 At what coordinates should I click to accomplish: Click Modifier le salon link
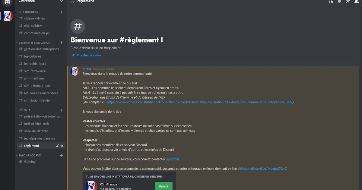pyautogui.click(x=88, y=55)
